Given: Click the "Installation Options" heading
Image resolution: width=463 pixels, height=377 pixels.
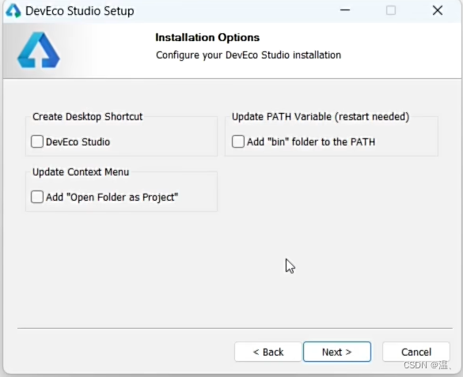Looking at the screenshot, I should [207, 37].
